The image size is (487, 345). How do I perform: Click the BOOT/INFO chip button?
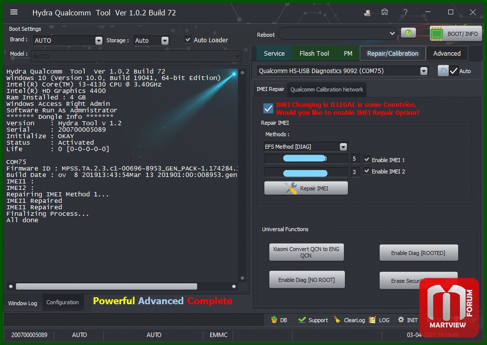(x=456, y=34)
